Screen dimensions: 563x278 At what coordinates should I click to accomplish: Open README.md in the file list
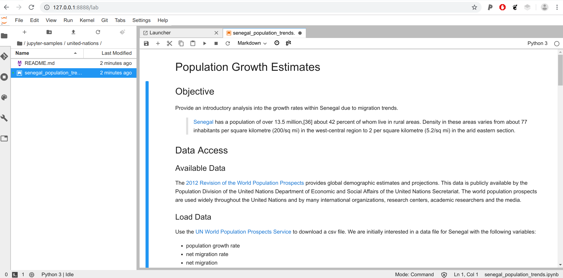click(74, 63)
